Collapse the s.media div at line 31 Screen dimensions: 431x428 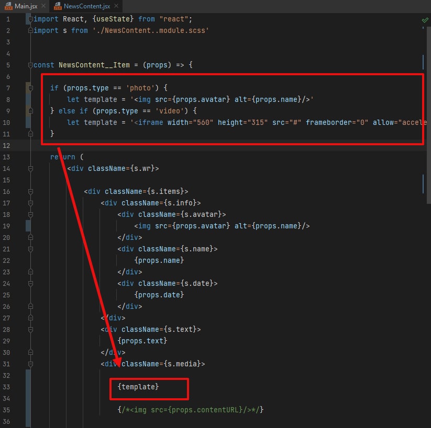coord(30,364)
